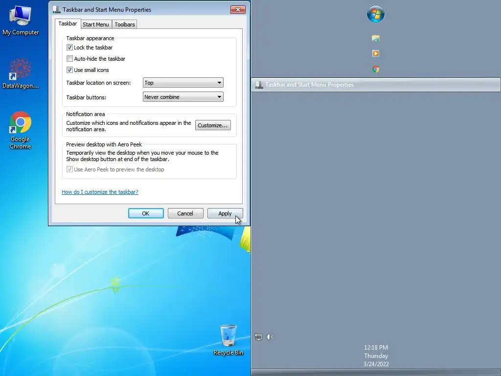Switch to the Toolbars tab
The height and width of the screenshot is (376, 501).
pos(125,24)
